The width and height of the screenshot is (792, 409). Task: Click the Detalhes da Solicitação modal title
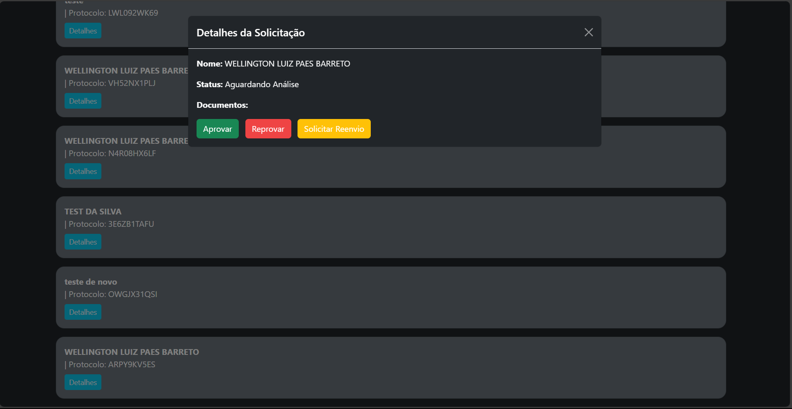point(250,33)
